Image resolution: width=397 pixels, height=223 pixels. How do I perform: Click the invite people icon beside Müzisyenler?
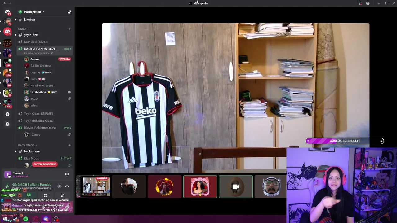point(69,12)
